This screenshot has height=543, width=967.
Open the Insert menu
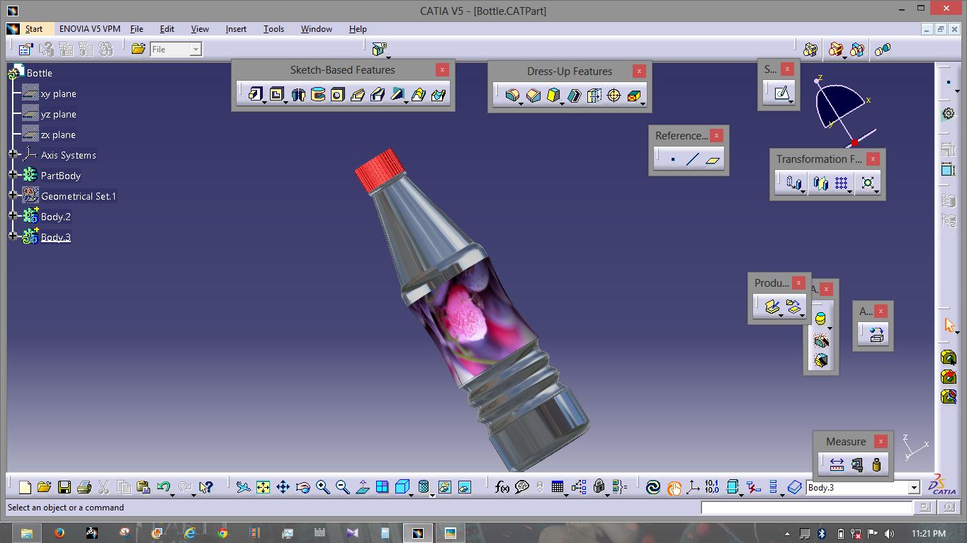click(236, 29)
